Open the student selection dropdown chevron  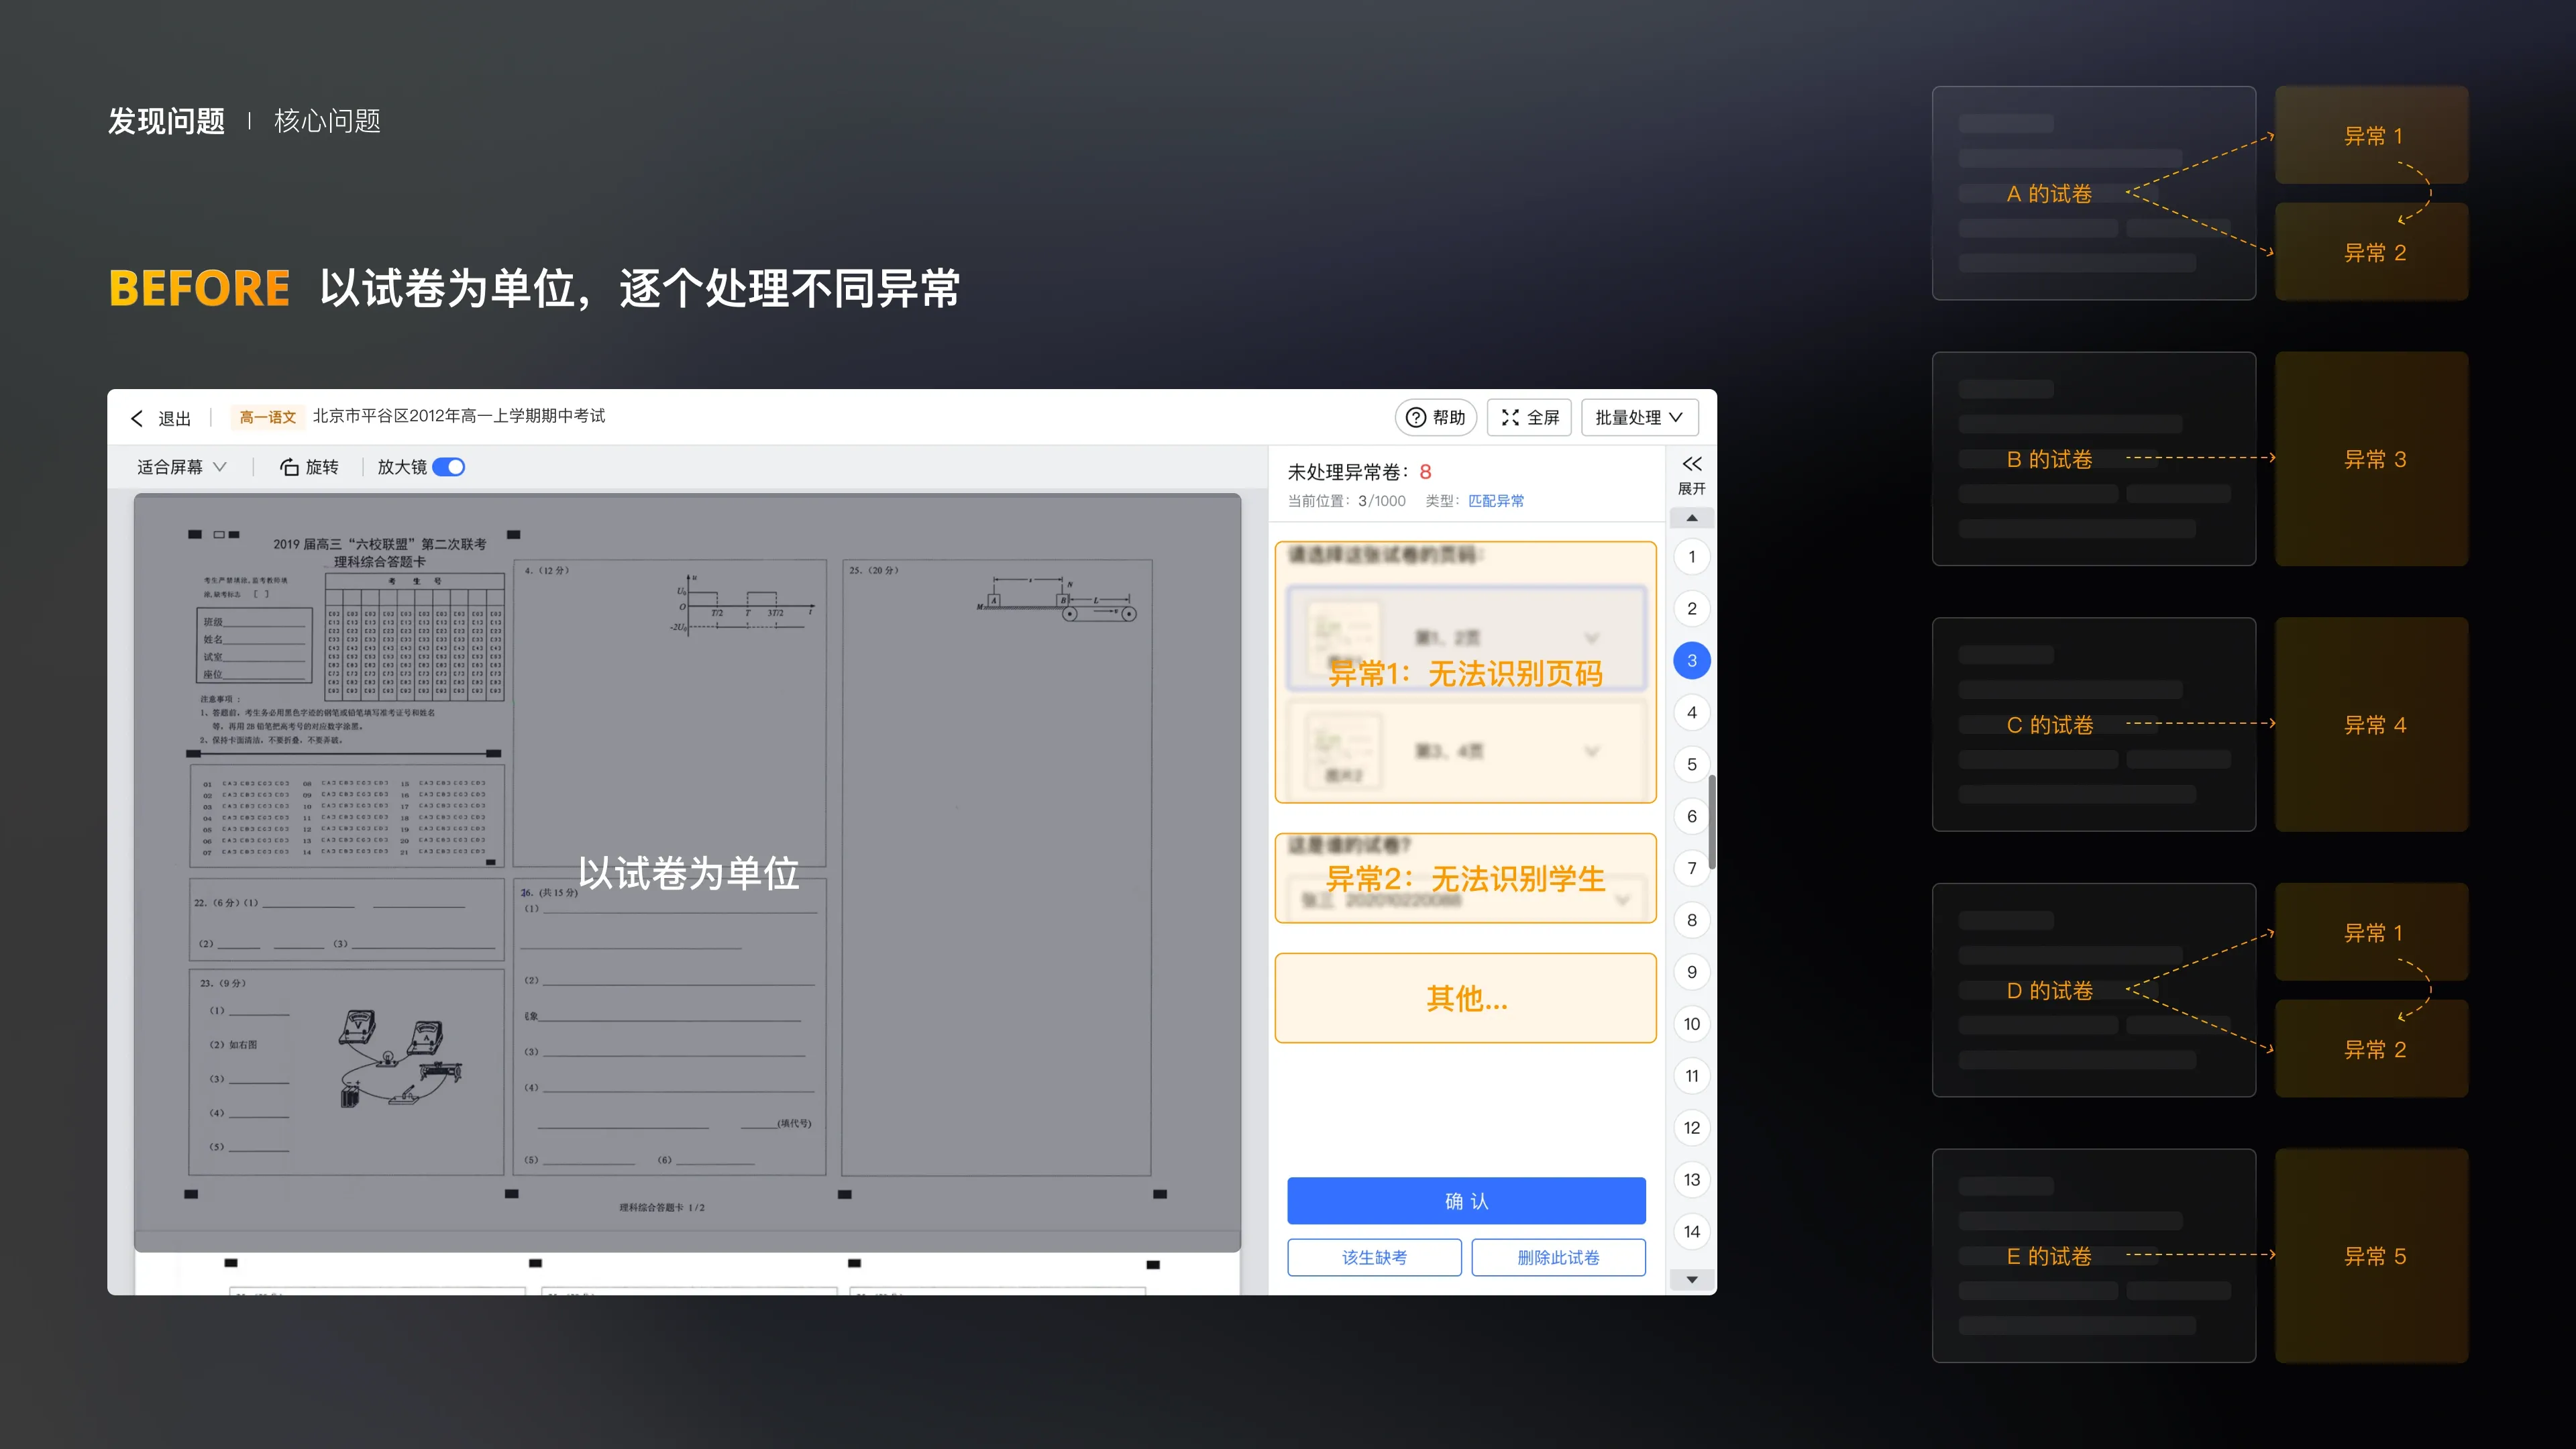1622,900
